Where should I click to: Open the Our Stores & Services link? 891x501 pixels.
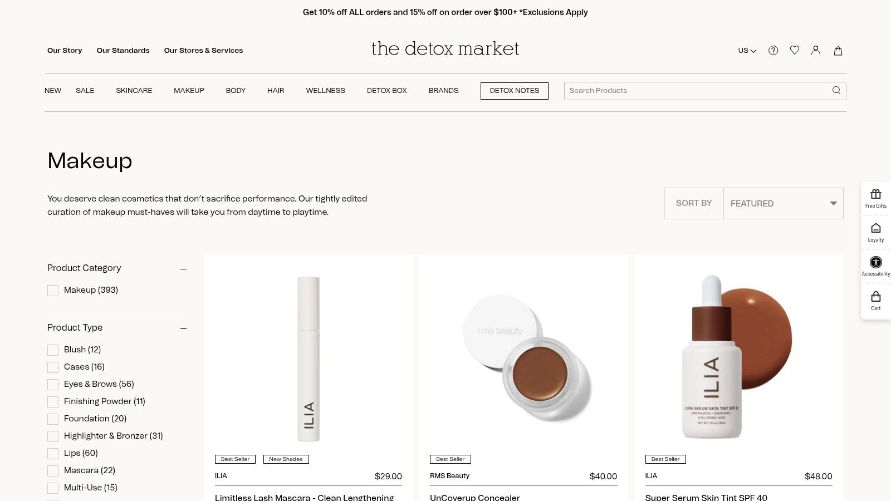203,50
